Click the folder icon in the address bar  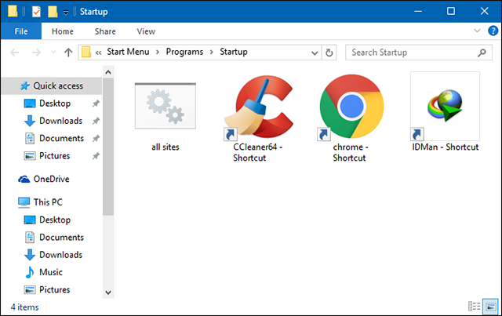pyautogui.click(x=86, y=53)
